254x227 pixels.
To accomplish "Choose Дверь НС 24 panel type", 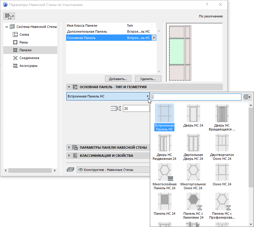I will (193, 116).
